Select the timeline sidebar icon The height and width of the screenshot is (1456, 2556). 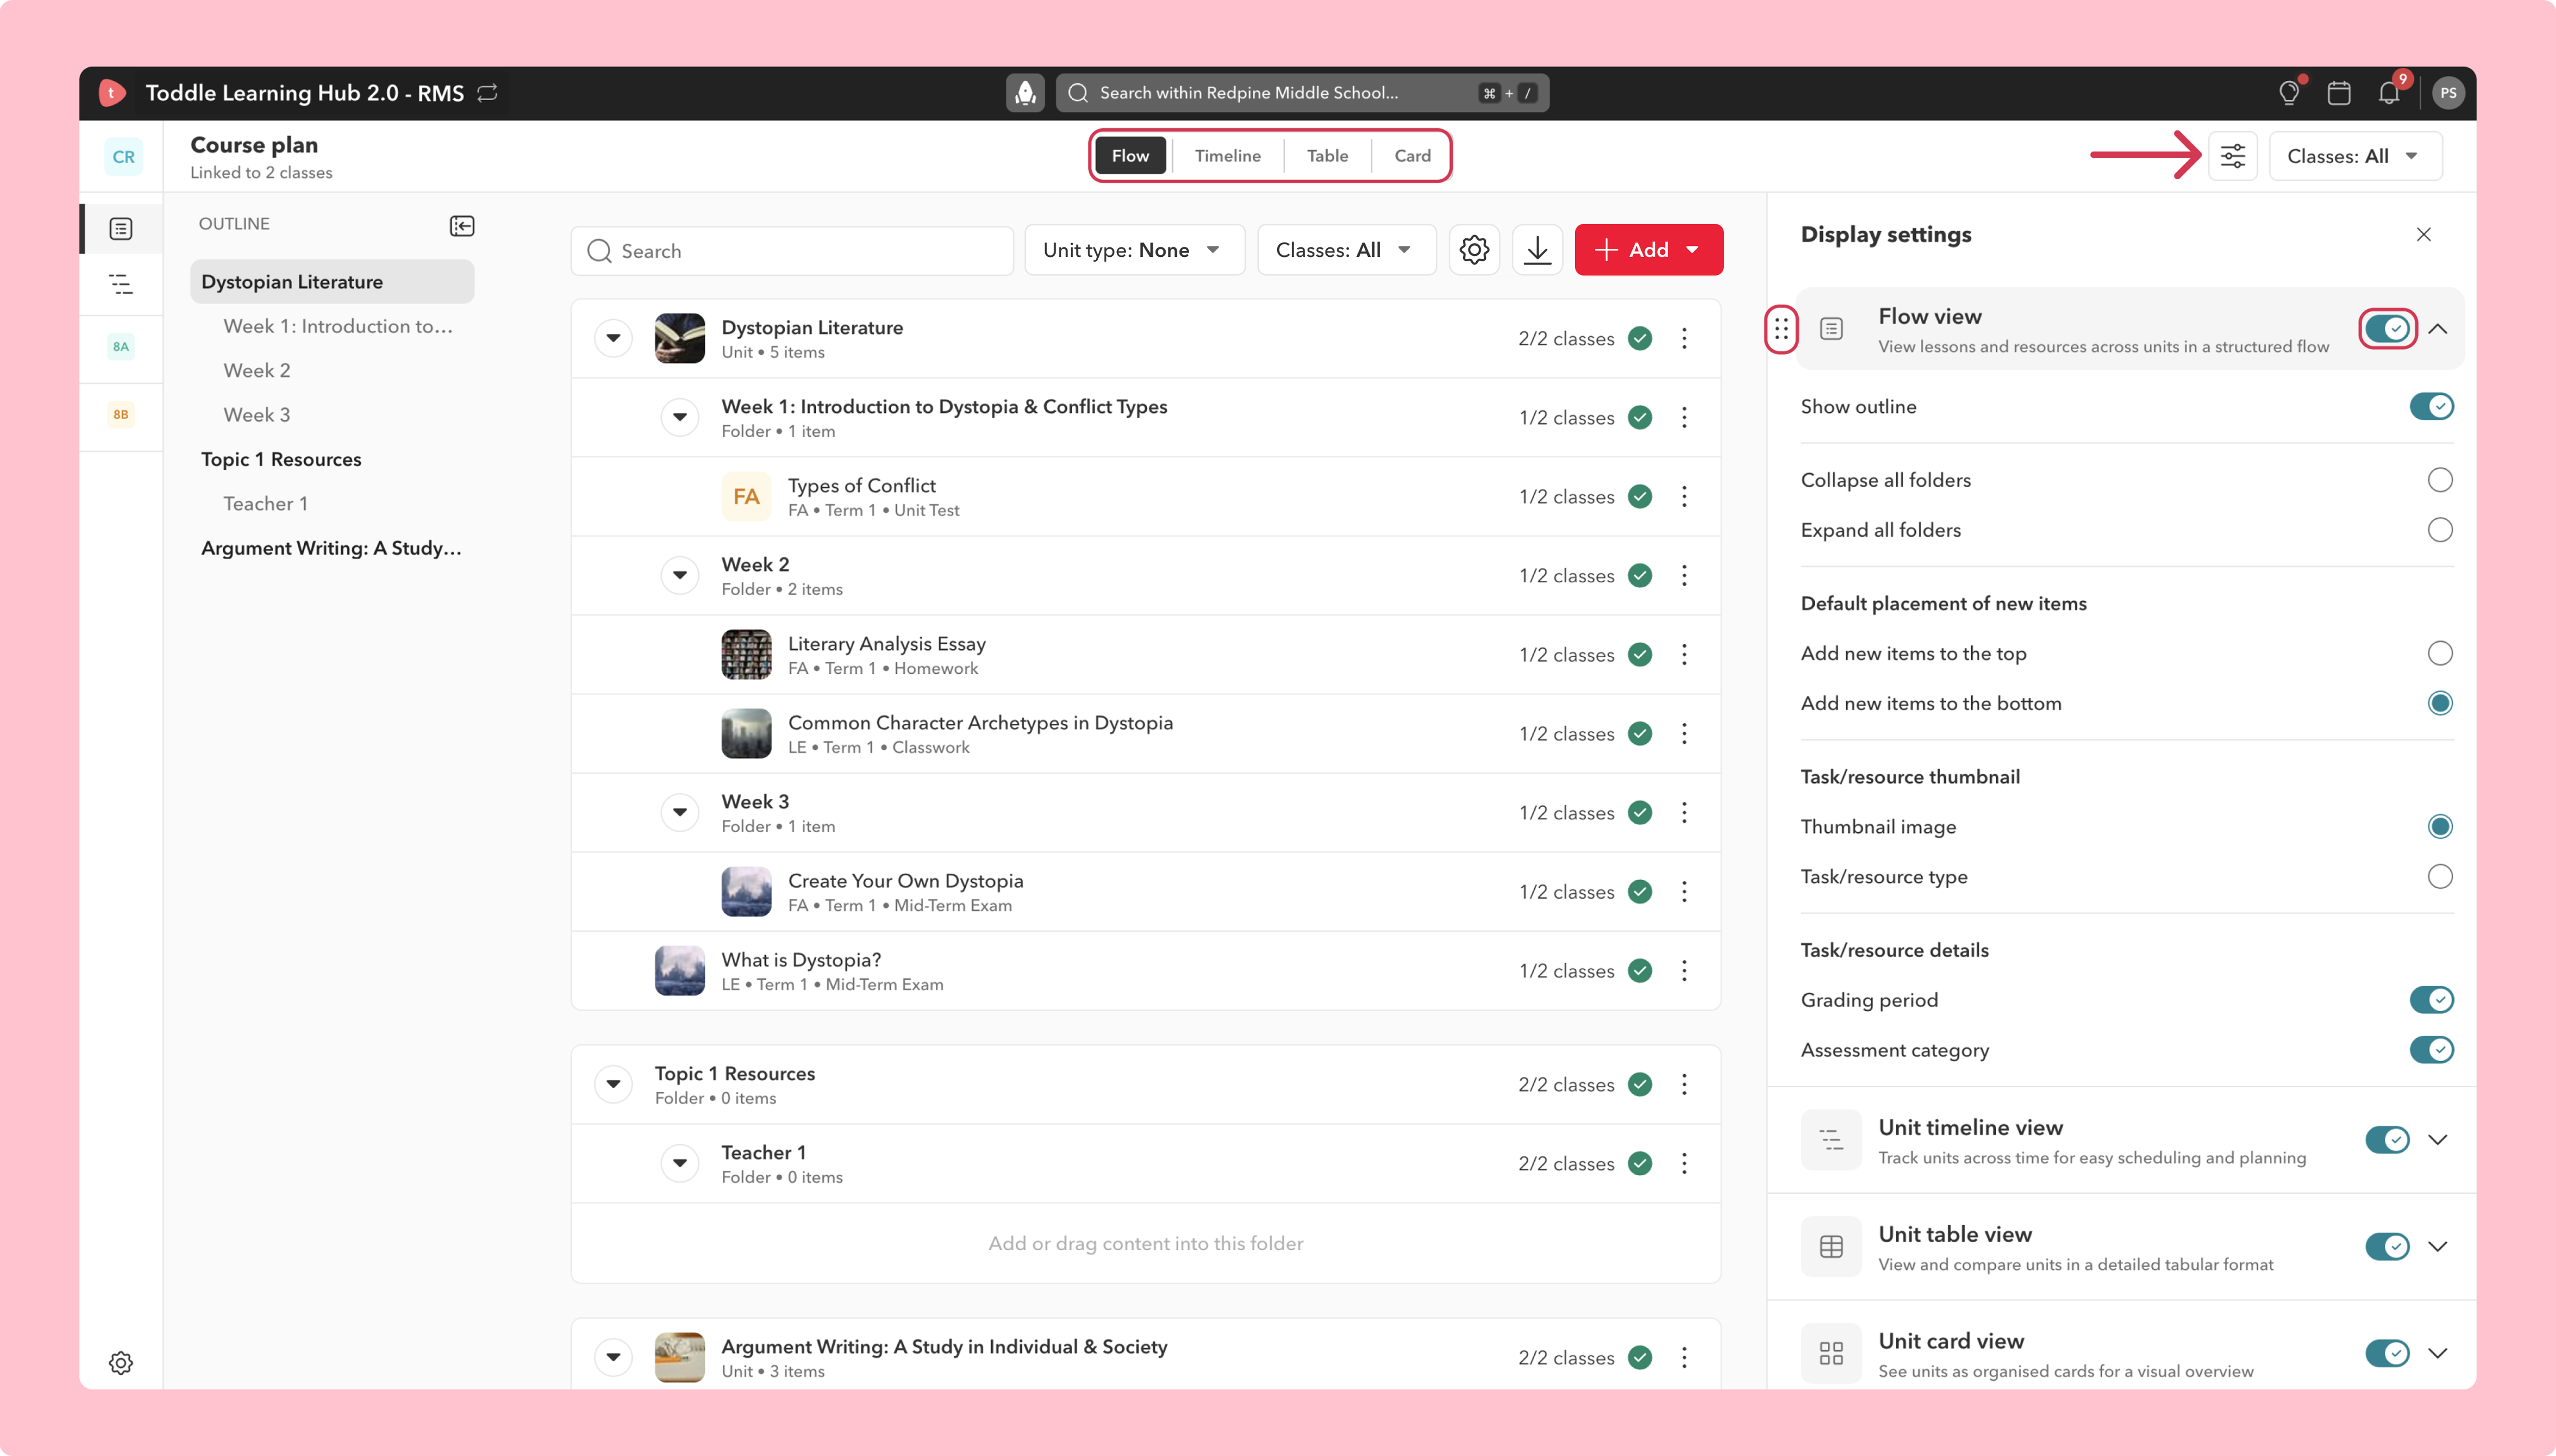(121, 284)
